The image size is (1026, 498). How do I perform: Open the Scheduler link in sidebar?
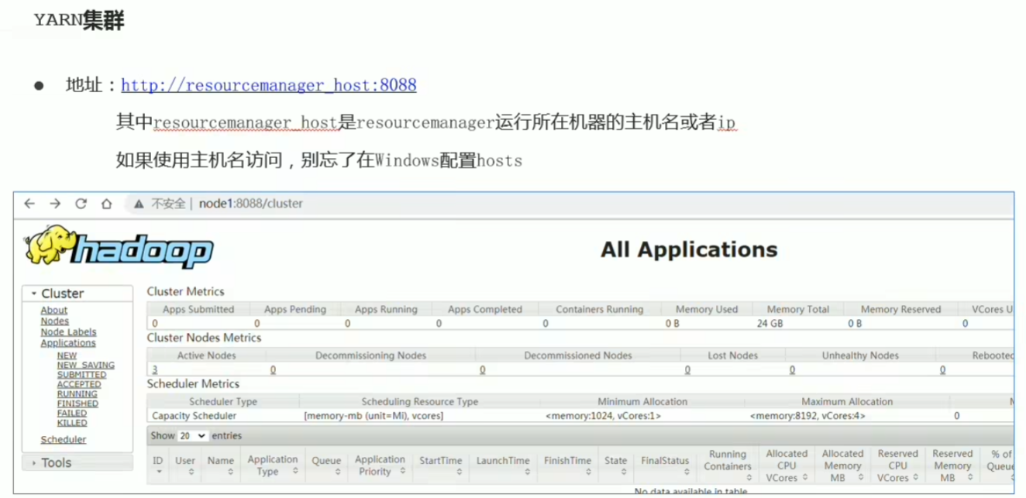[64, 440]
